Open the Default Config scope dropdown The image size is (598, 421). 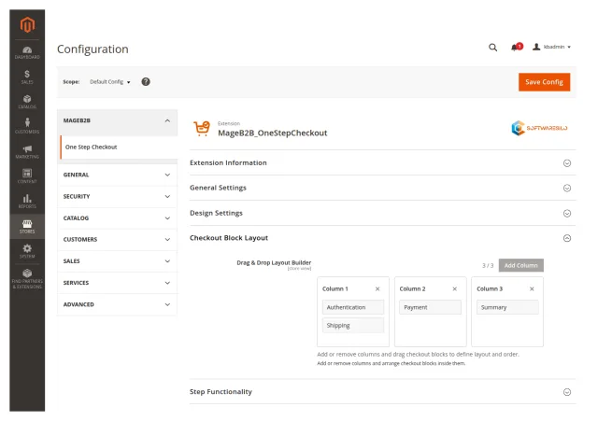(110, 82)
